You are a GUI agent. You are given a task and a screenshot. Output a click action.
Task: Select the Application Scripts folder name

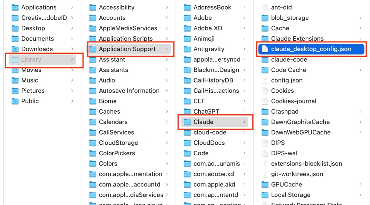[126, 39]
